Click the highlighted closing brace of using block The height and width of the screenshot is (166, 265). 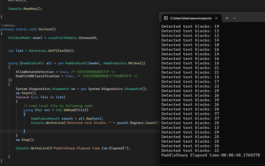coord(24,131)
